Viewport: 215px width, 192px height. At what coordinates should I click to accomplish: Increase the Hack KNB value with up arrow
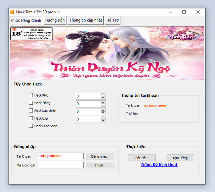[103, 95]
